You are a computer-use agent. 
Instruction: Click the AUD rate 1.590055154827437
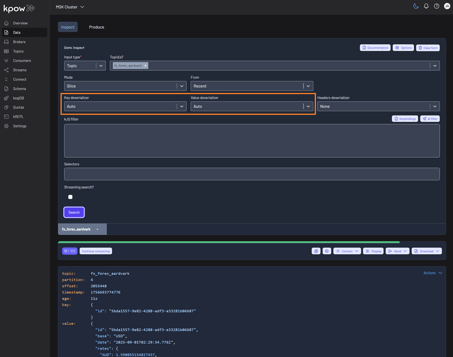pos(135,355)
